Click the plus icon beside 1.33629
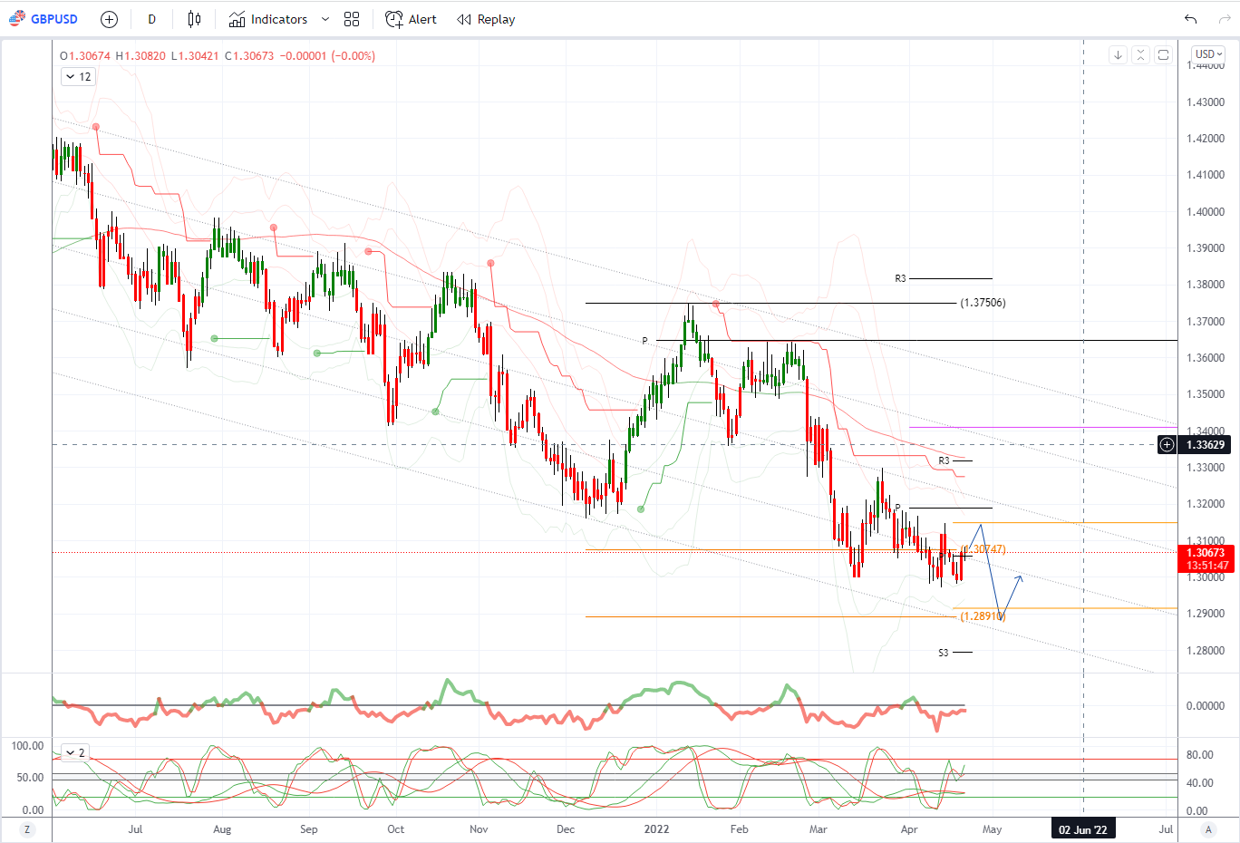 coord(1167,444)
